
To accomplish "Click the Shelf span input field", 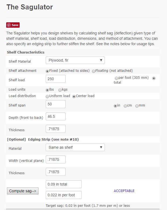I will (56, 104).
